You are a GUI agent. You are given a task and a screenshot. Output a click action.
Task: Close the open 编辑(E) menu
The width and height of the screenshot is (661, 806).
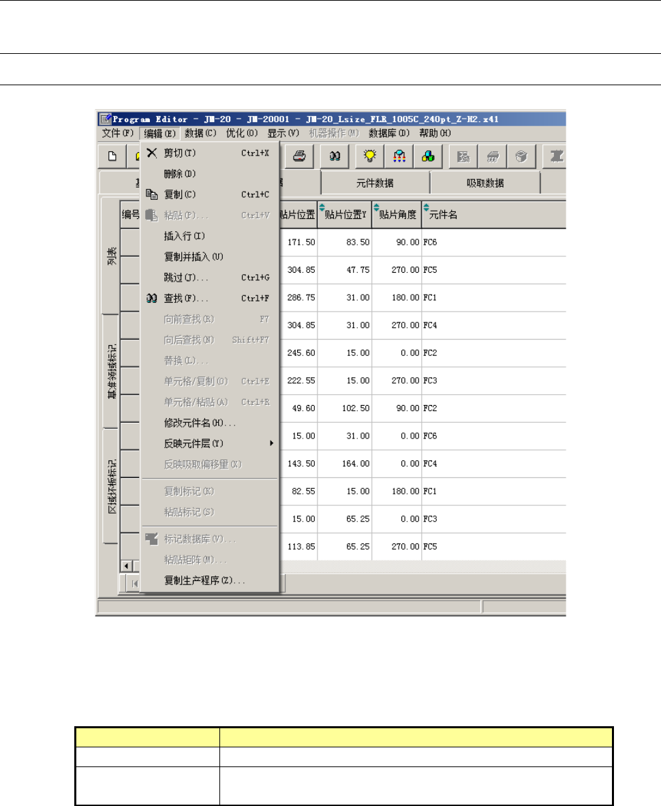pyautogui.click(x=159, y=133)
